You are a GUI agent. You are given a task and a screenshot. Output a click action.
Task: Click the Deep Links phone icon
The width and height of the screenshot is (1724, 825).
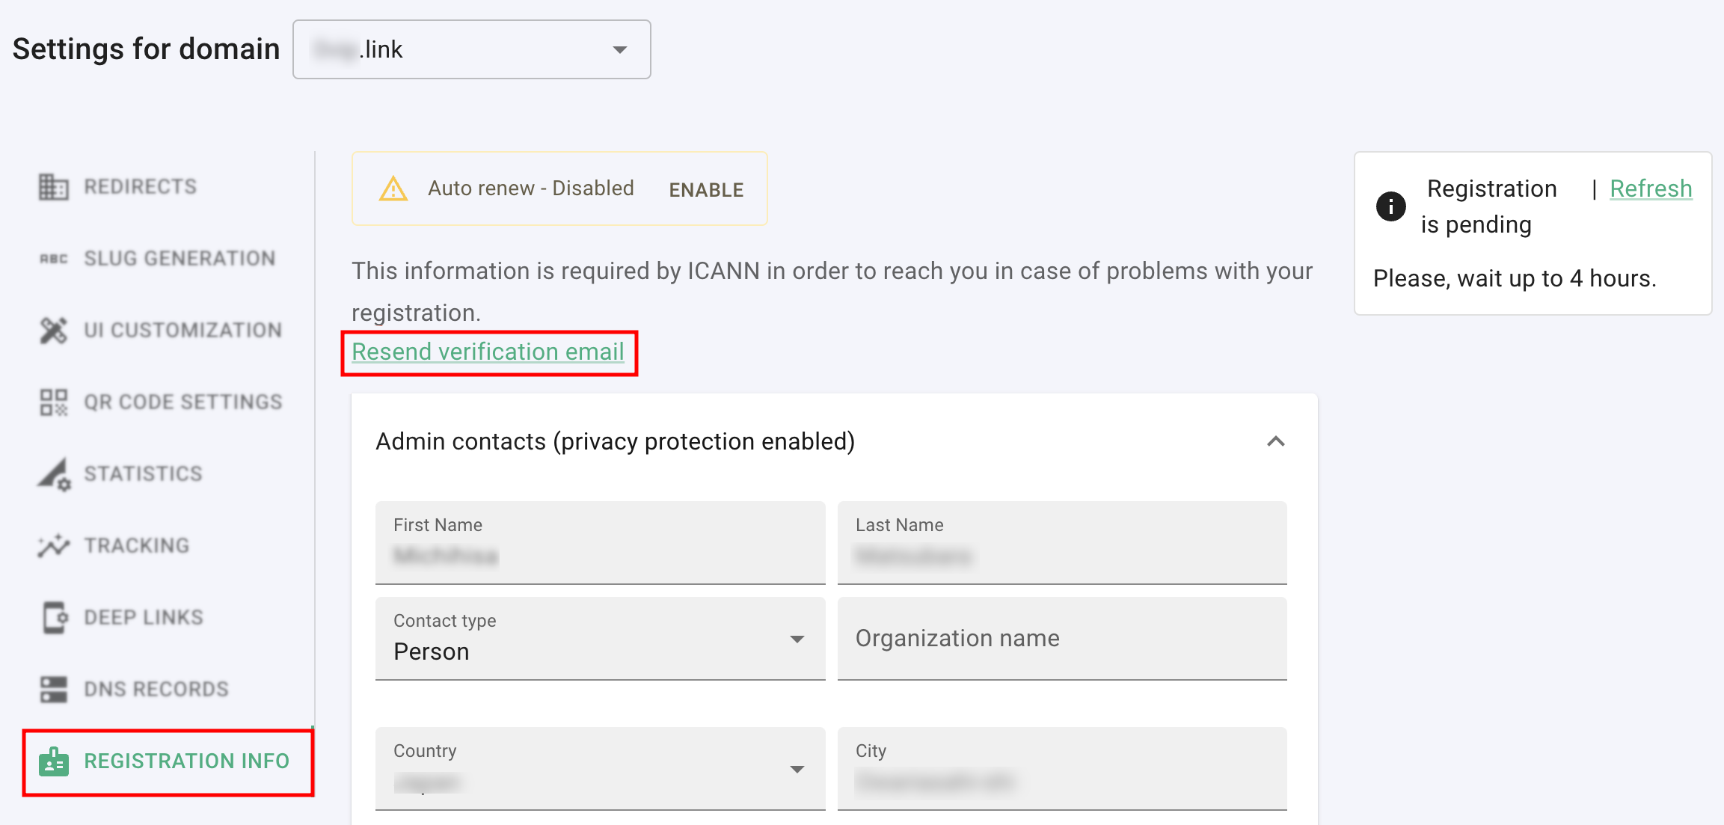tap(53, 618)
